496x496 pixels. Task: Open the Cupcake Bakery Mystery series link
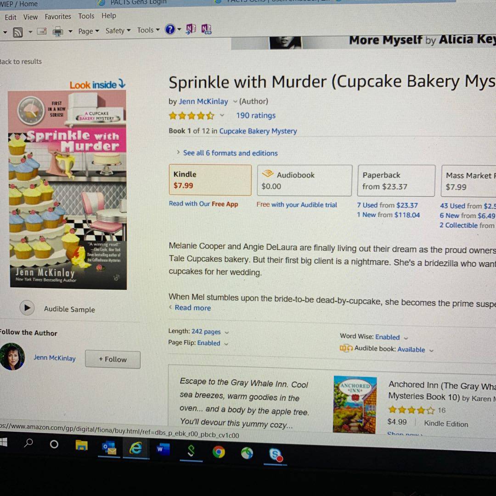tap(258, 131)
